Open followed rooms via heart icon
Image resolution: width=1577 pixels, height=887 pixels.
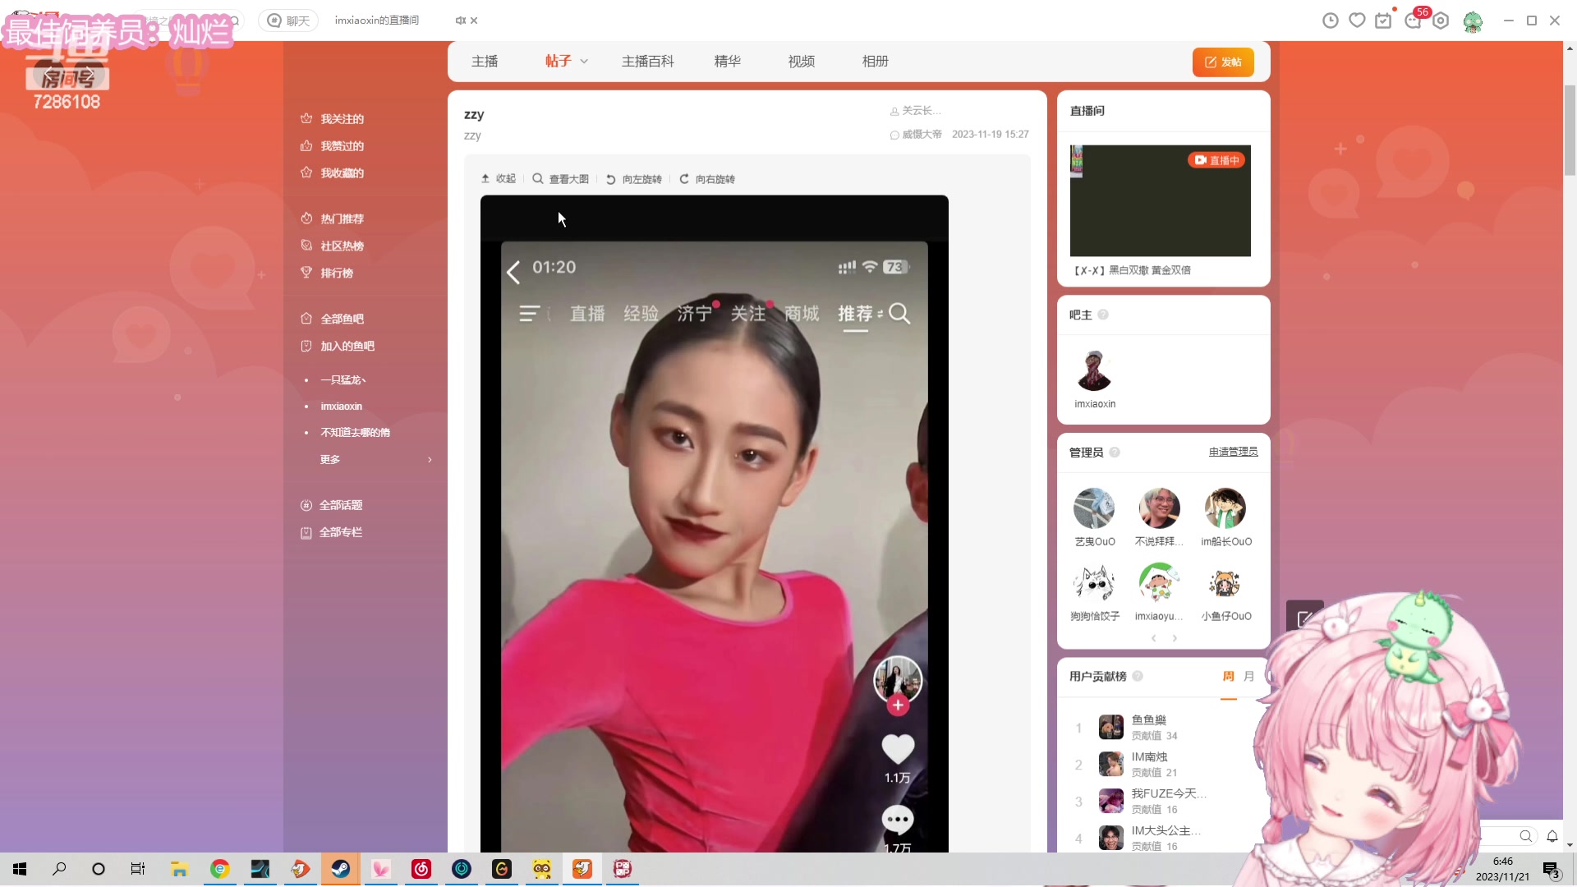pos(1357,20)
